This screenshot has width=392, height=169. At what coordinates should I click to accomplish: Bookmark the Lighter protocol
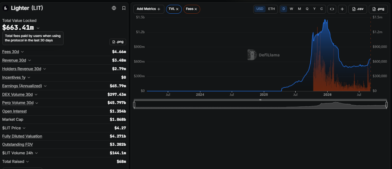click(124, 8)
